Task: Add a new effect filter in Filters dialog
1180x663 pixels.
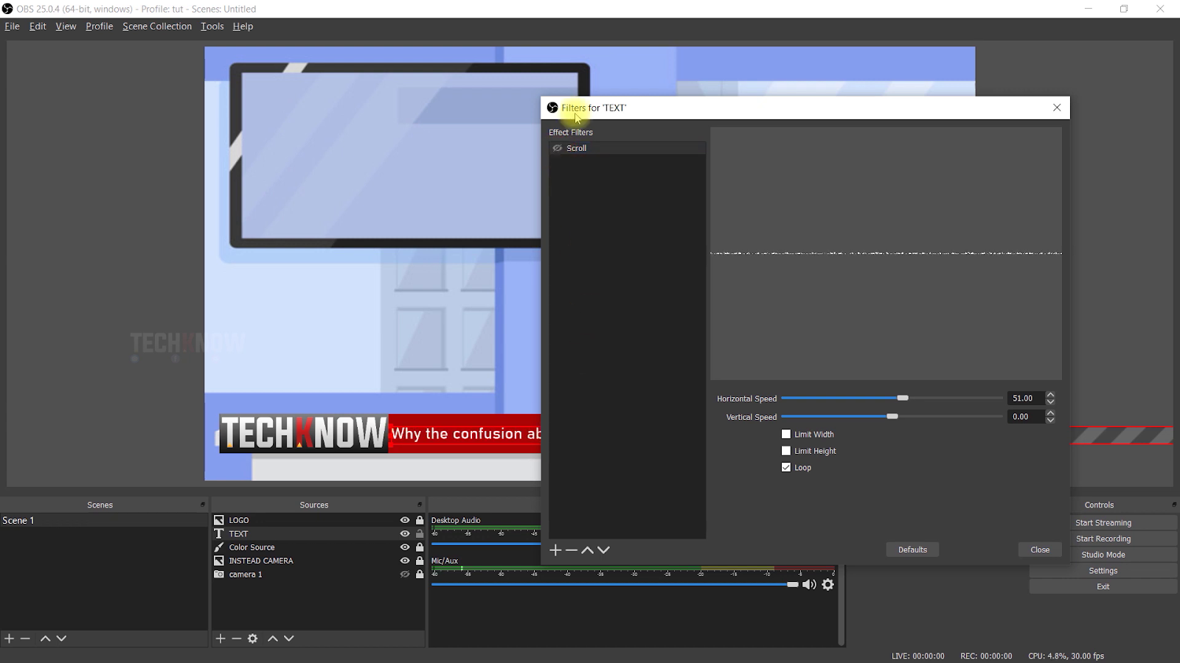Action: [555, 550]
